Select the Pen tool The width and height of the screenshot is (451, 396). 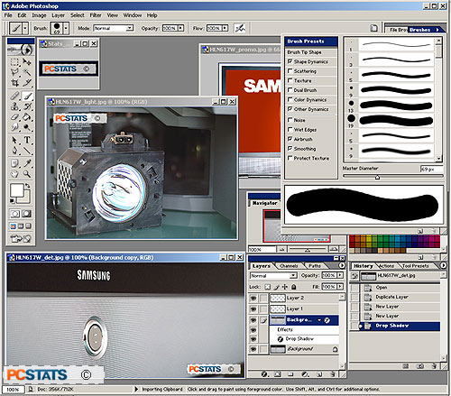tap(14, 150)
